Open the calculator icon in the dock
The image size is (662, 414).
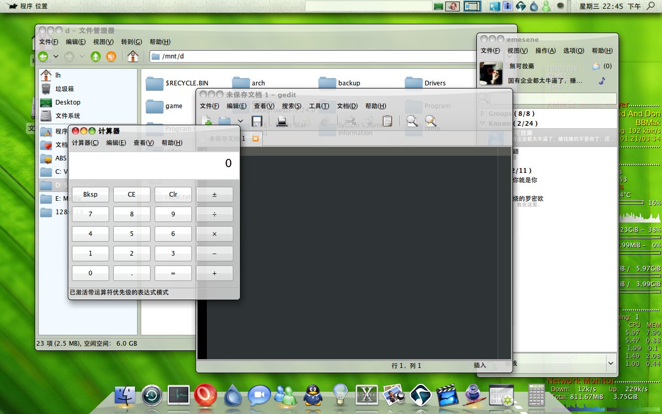[x=536, y=396]
